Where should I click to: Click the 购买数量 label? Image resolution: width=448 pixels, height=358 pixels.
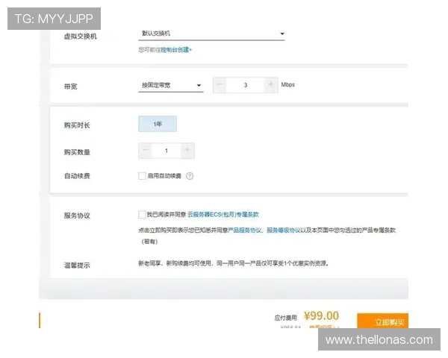point(77,152)
